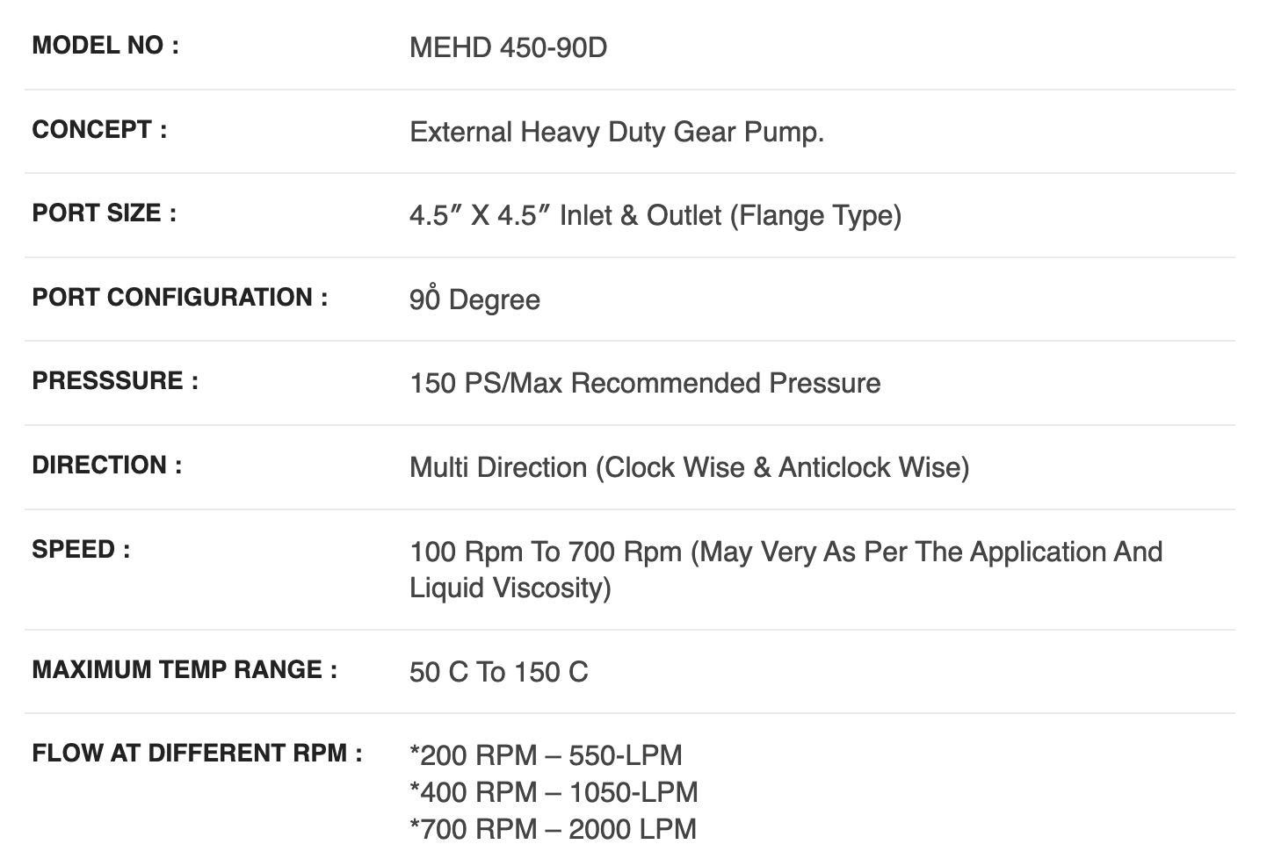Viewport: 1267px width, 866px height.
Task: Click the Multi Direction value text
Action: point(690,467)
